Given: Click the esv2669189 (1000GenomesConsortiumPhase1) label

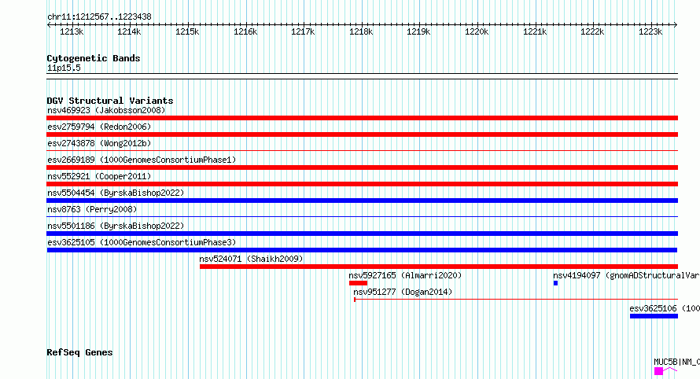Looking at the screenshot, I should 142,160.
